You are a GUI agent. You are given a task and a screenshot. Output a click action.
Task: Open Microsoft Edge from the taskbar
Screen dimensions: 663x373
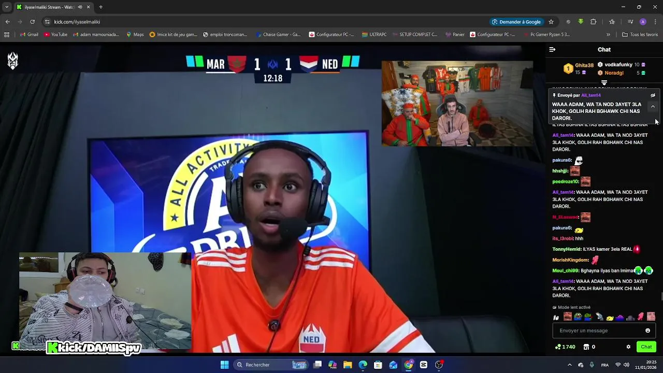tap(363, 365)
